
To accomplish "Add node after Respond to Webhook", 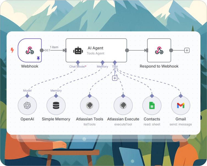I will [187, 50].
